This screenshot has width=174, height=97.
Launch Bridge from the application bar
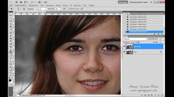pos(16,2)
